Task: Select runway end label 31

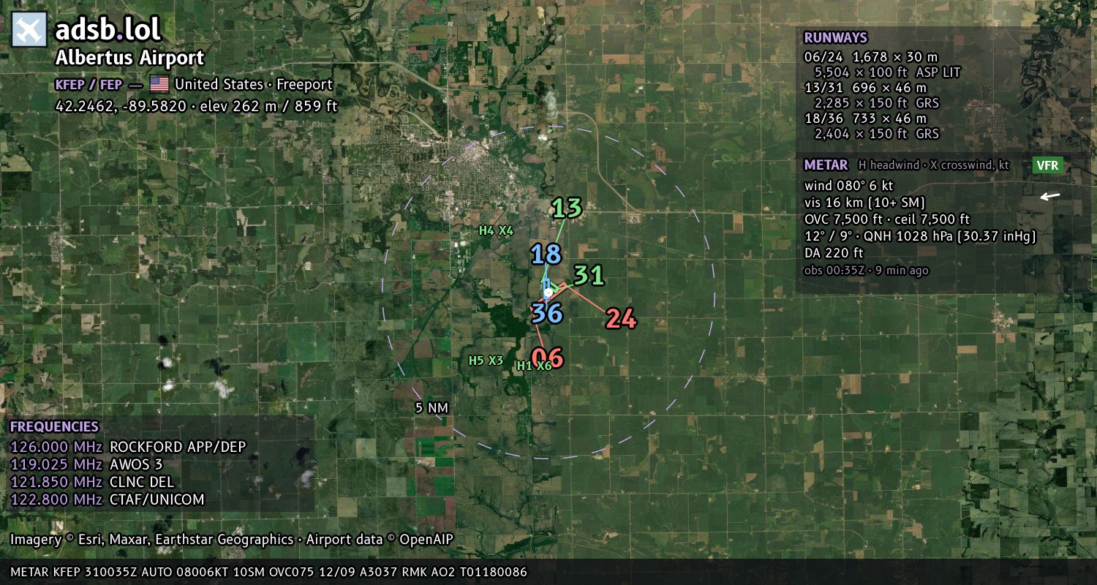Action: pos(589,276)
